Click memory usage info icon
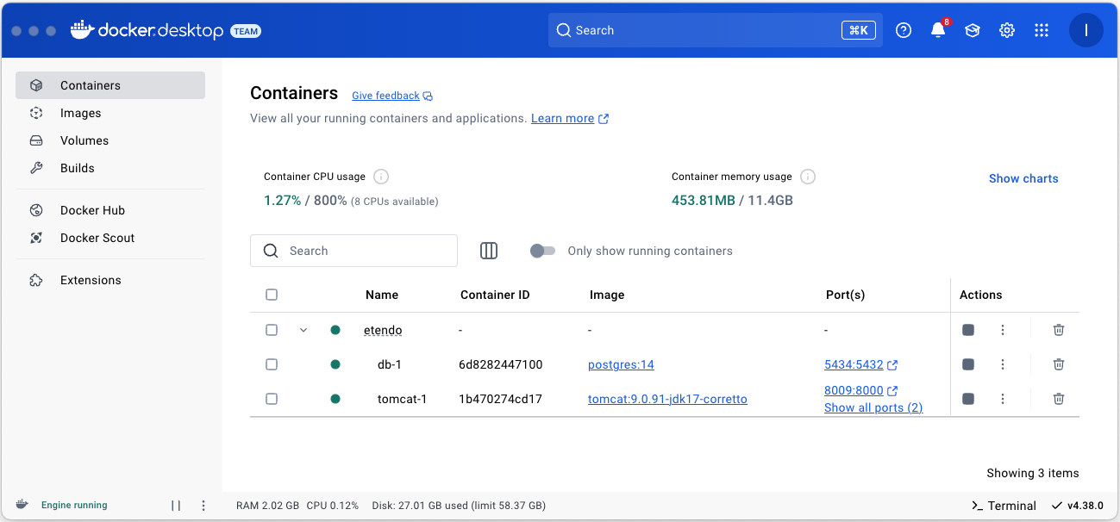The width and height of the screenshot is (1120, 522). [808, 177]
